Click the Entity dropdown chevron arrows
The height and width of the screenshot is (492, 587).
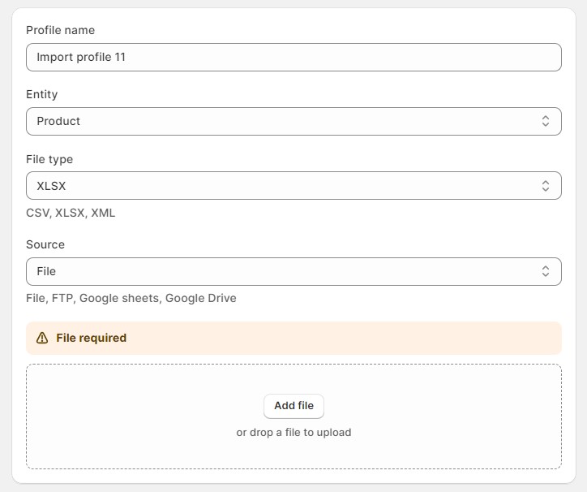pos(546,121)
